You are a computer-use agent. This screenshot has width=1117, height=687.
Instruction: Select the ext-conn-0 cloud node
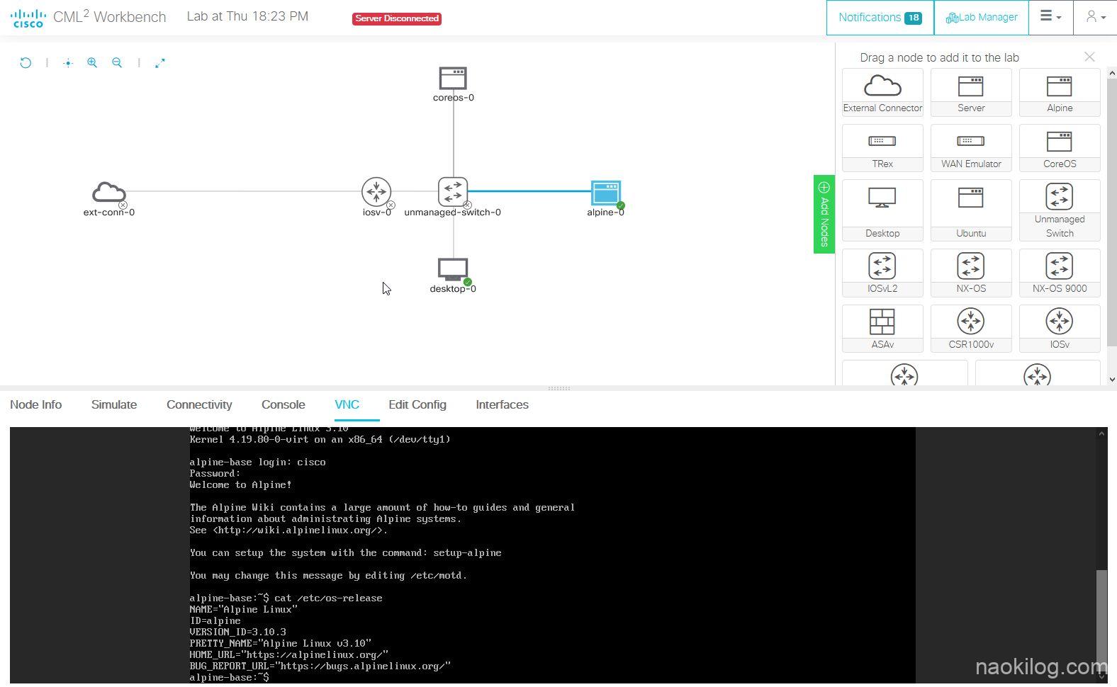(x=109, y=192)
